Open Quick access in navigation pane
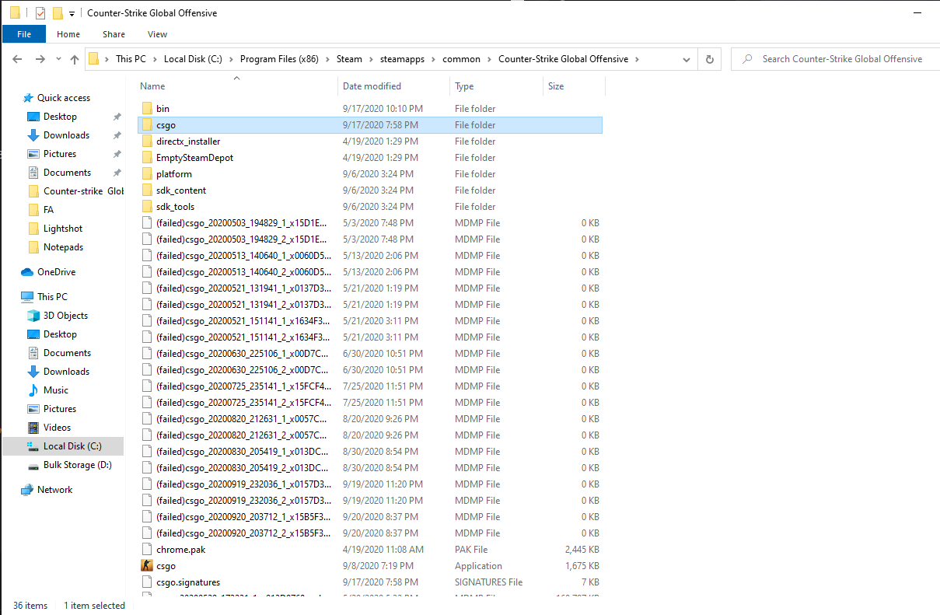The height and width of the screenshot is (615, 940). (64, 98)
